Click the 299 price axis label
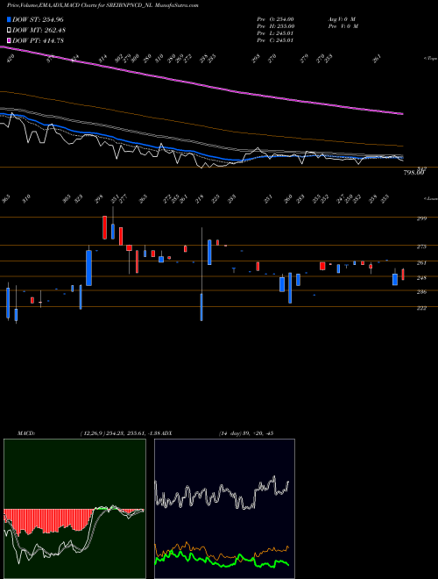The height and width of the screenshot is (579, 438). pos(421,218)
